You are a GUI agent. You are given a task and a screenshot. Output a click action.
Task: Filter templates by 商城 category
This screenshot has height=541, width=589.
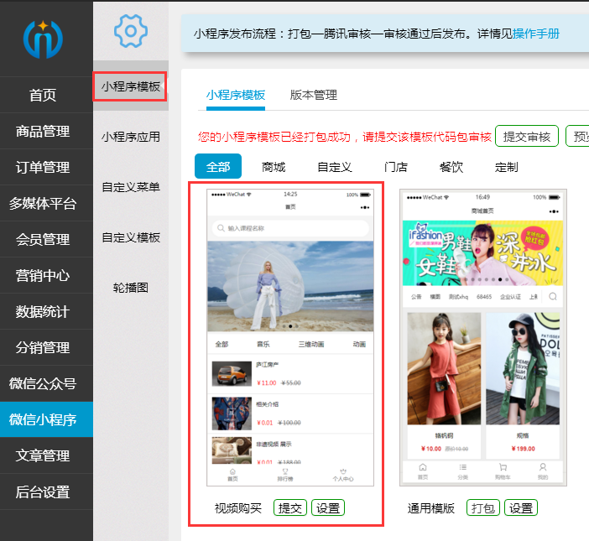[274, 167]
